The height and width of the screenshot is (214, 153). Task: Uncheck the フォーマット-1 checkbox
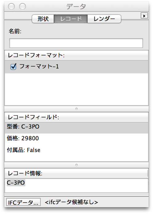(13, 67)
